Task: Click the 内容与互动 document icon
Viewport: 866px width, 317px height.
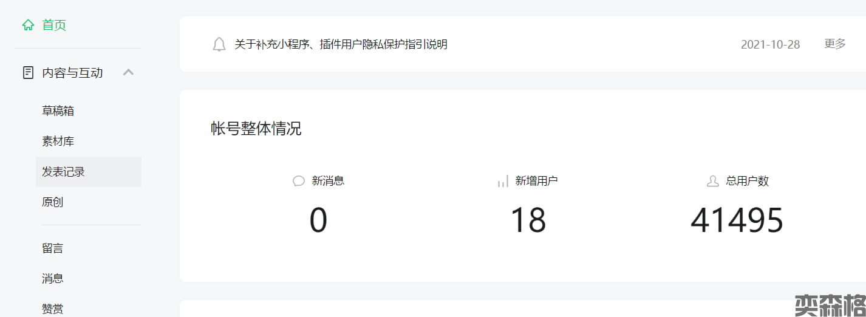Action: pos(28,73)
